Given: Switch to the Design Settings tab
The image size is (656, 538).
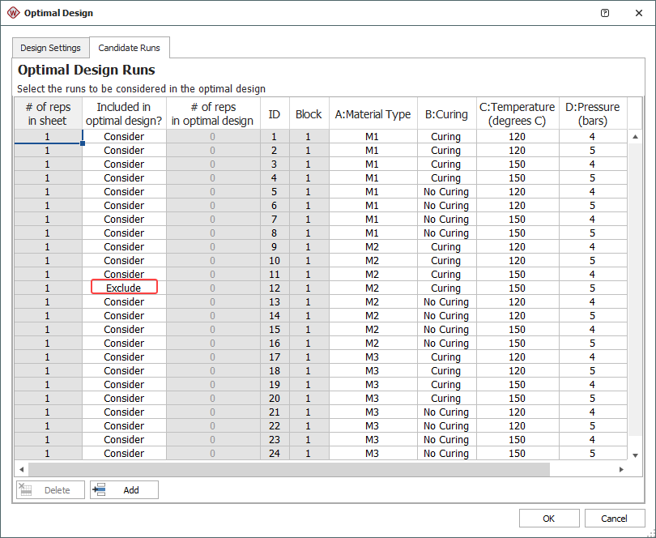Looking at the screenshot, I should tap(50, 48).
